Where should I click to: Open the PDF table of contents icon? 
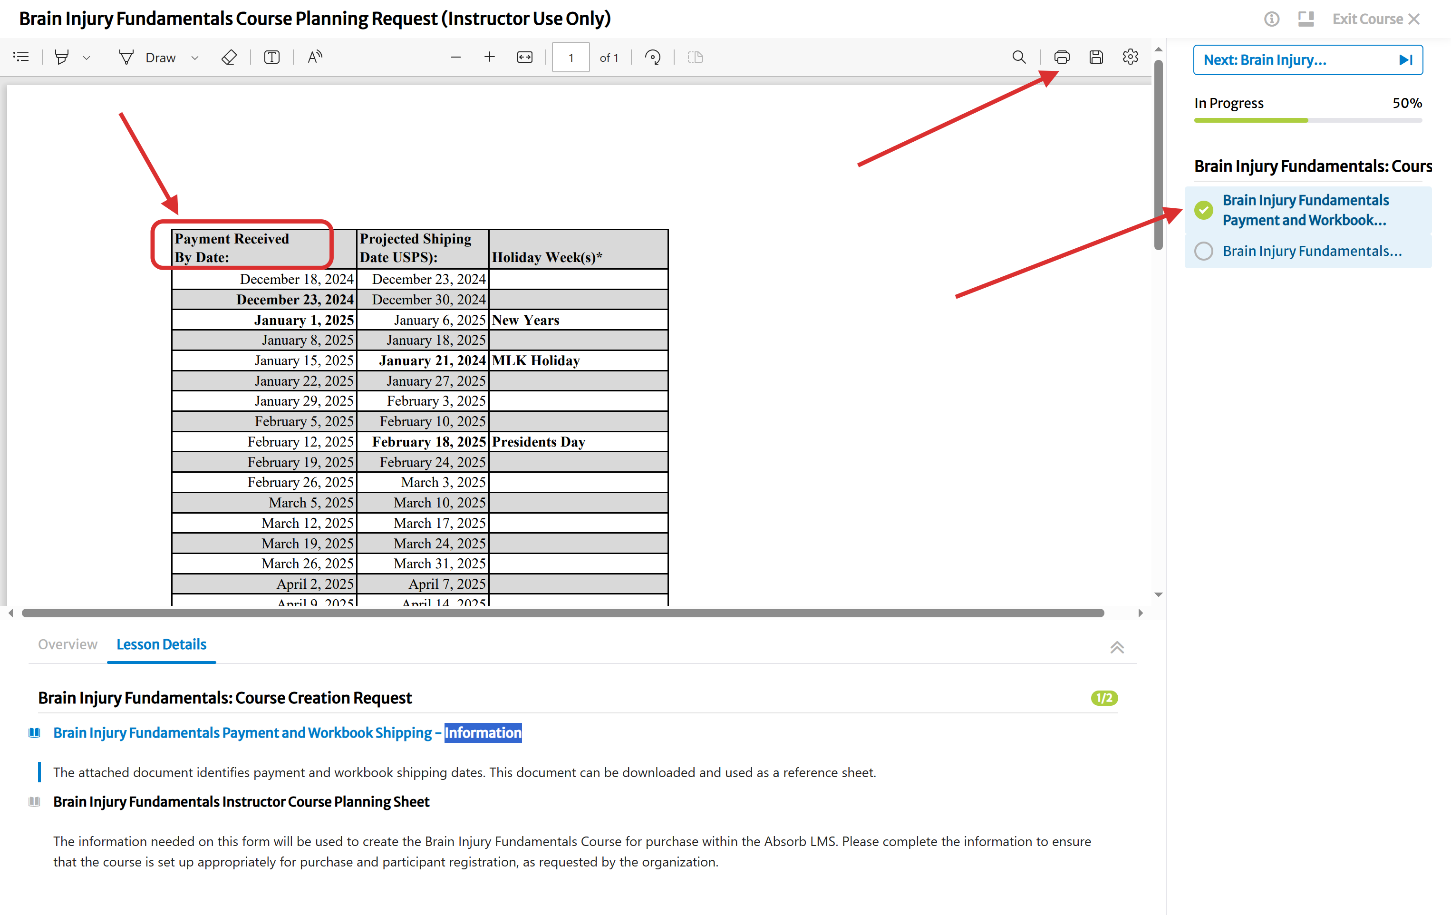[21, 57]
